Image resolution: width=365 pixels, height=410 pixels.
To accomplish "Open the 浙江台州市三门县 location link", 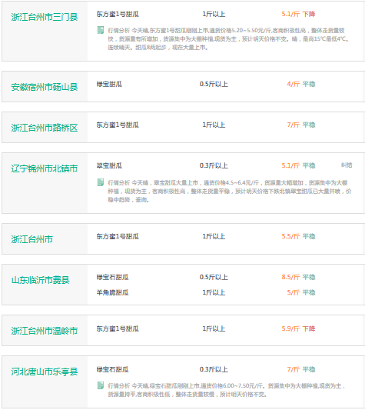I will [x=45, y=17].
